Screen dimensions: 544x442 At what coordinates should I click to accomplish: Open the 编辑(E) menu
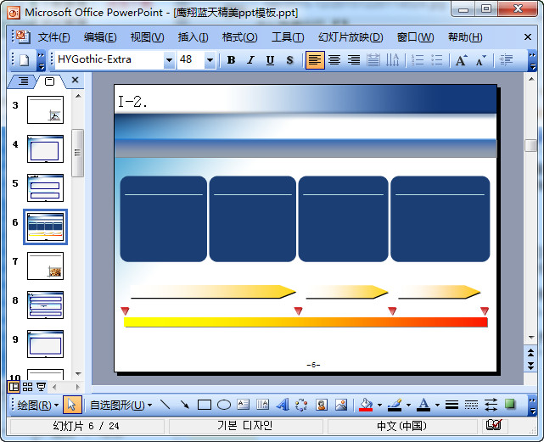click(x=100, y=37)
